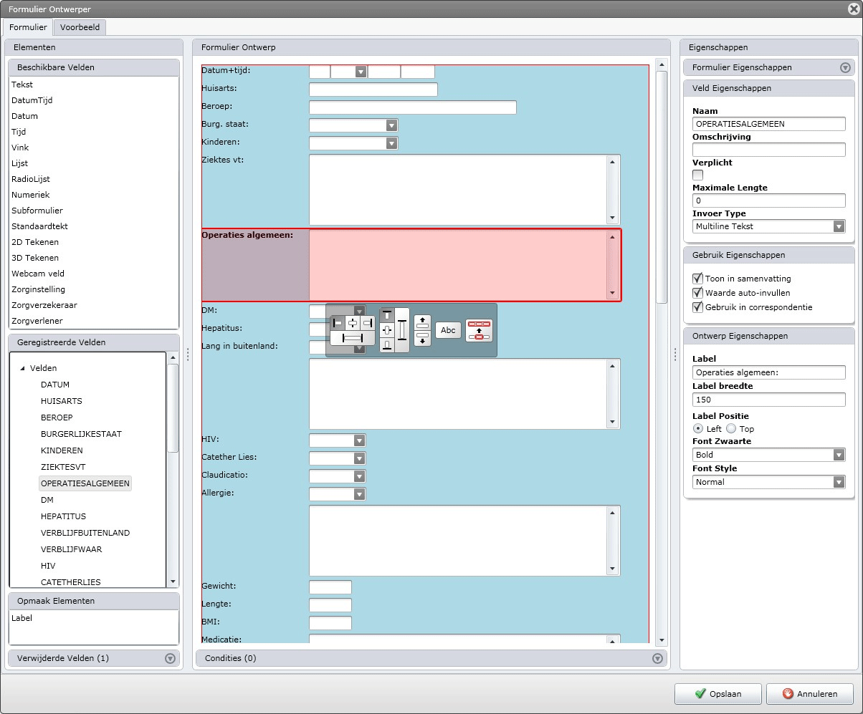863x714 pixels.
Task: Open the Font Zwaarte dropdown
Action: [x=839, y=455]
